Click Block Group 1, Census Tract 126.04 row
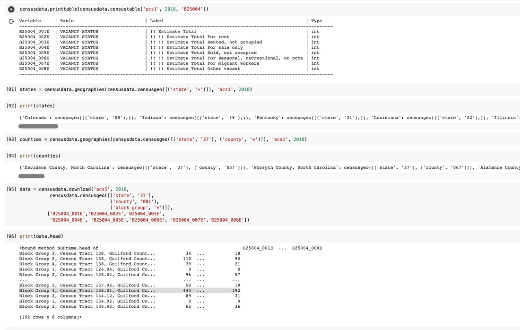Image resolution: width=520 pixels, height=330 pixels. tap(130, 269)
